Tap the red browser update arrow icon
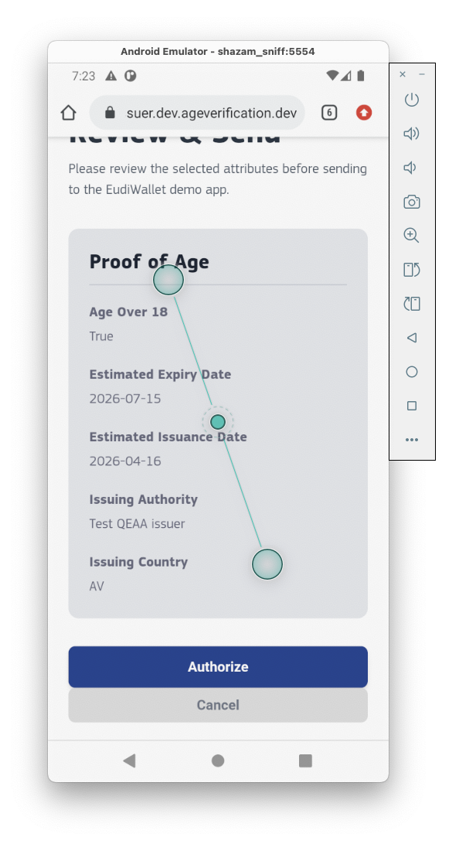 coord(363,113)
